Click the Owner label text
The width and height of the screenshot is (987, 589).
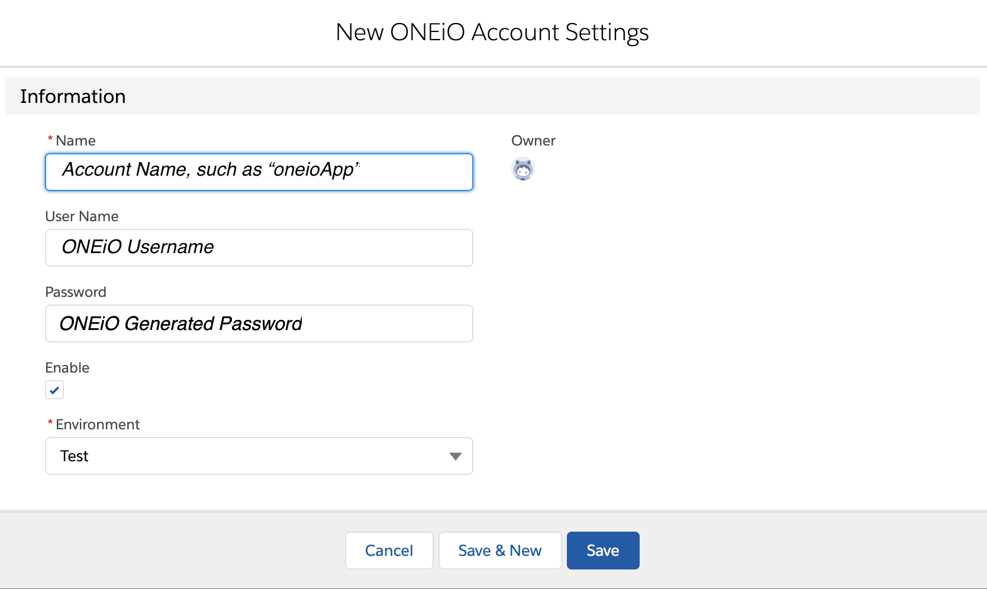(x=533, y=141)
